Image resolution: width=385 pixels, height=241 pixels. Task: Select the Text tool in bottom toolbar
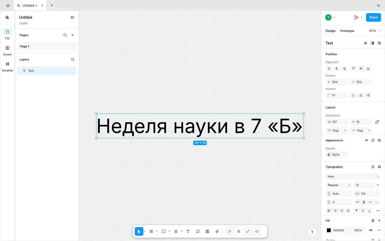pos(188,231)
